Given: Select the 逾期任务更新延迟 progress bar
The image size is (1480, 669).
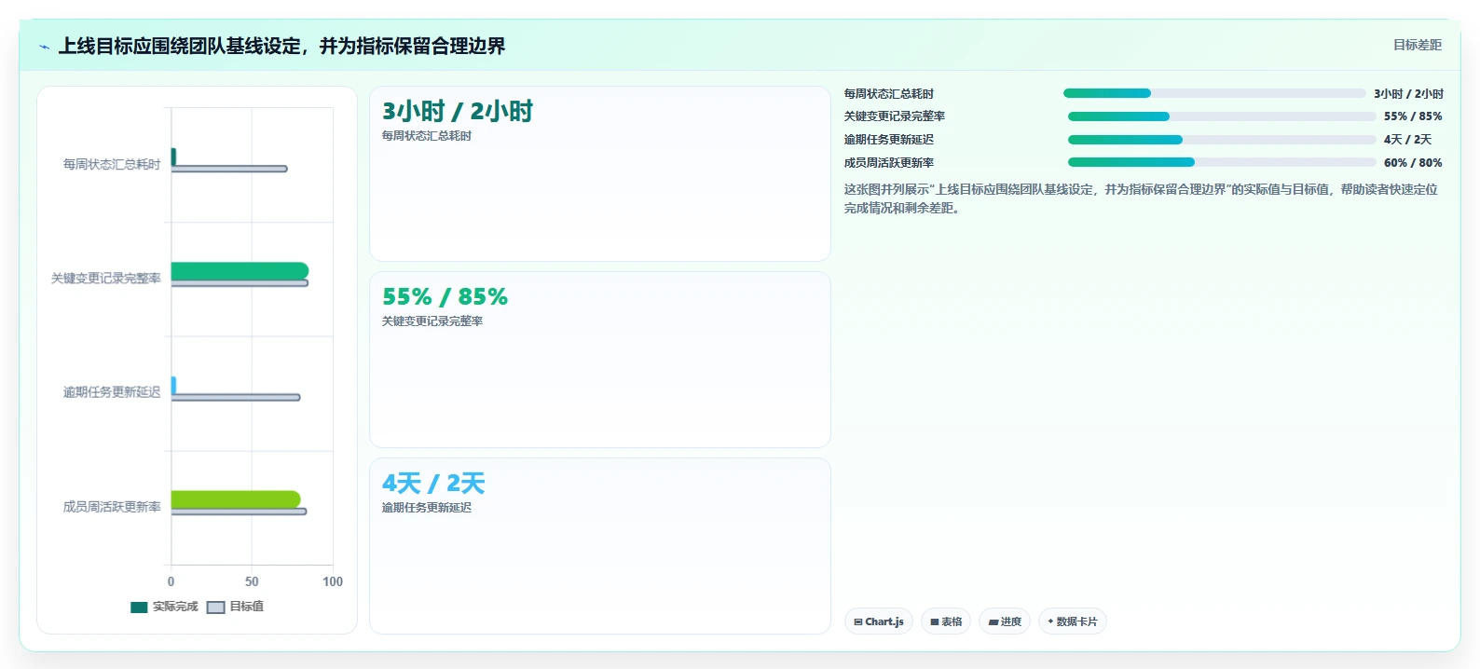Looking at the screenshot, I should point(1222,140).
